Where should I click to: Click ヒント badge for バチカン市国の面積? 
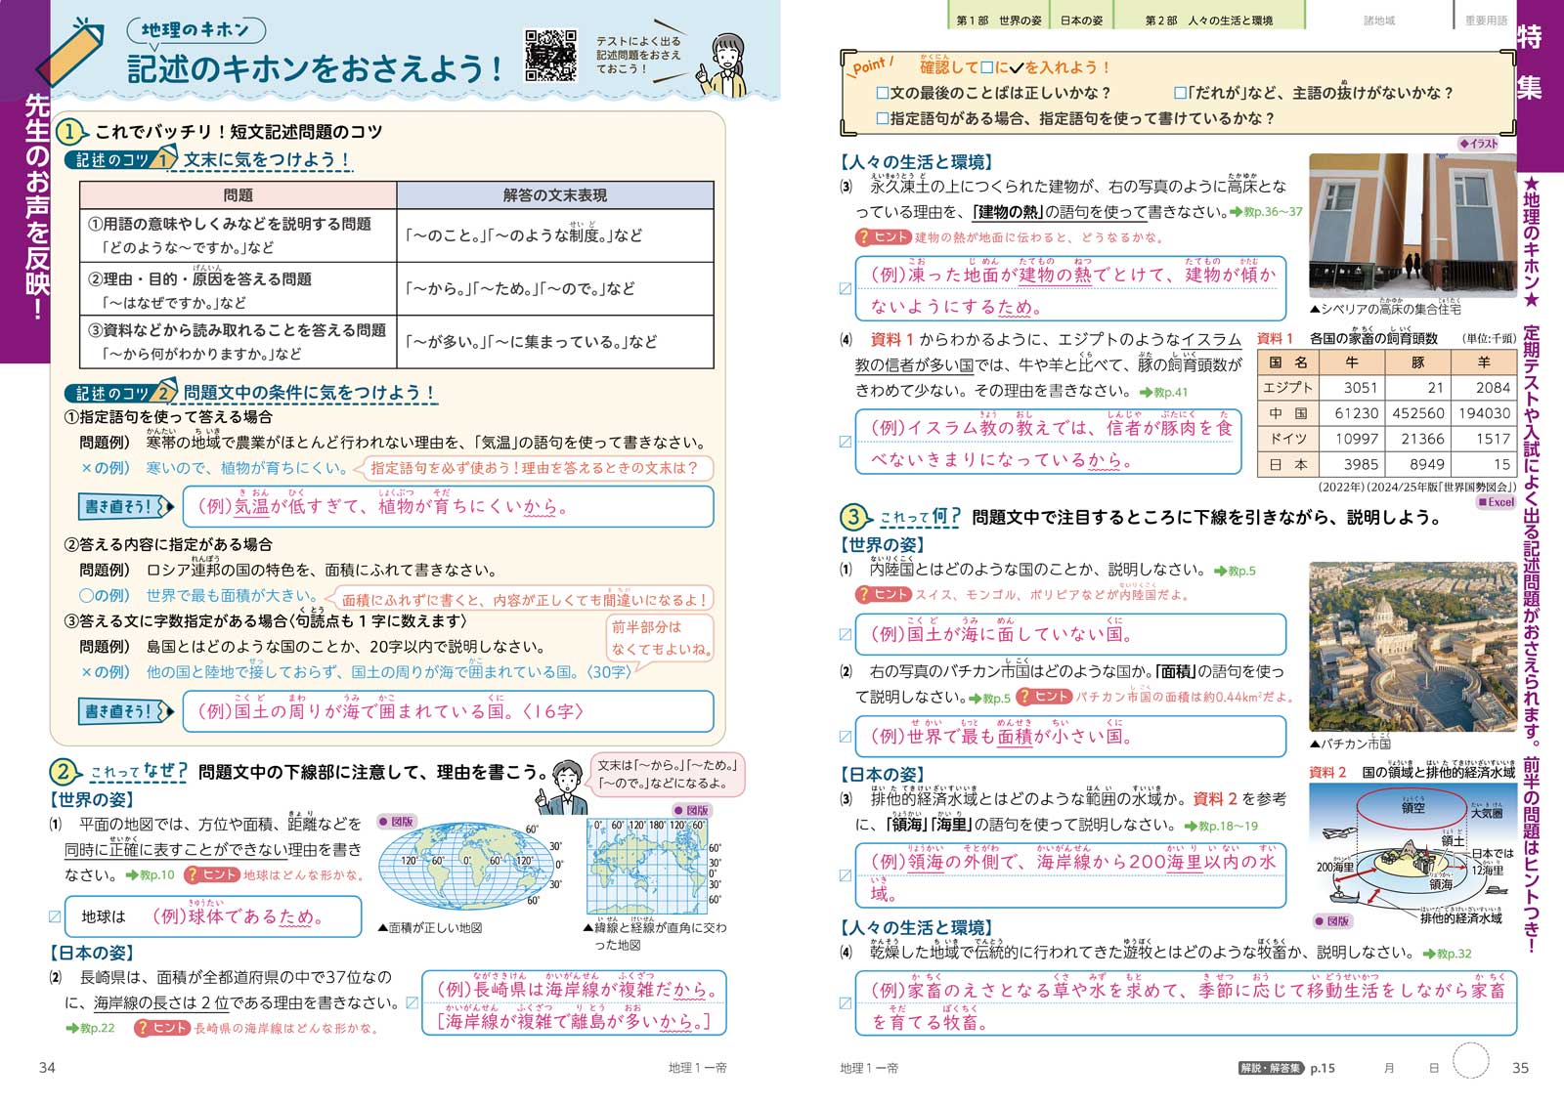1044,697
